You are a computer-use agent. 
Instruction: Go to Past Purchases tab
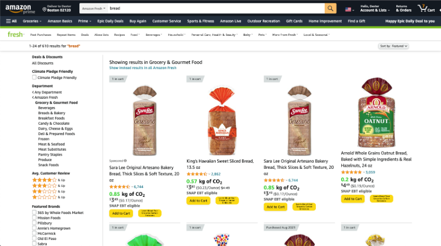point(41,34)
